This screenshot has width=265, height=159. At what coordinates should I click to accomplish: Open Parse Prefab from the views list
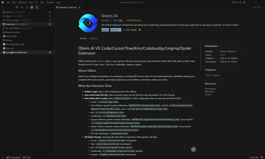point(27,36)
